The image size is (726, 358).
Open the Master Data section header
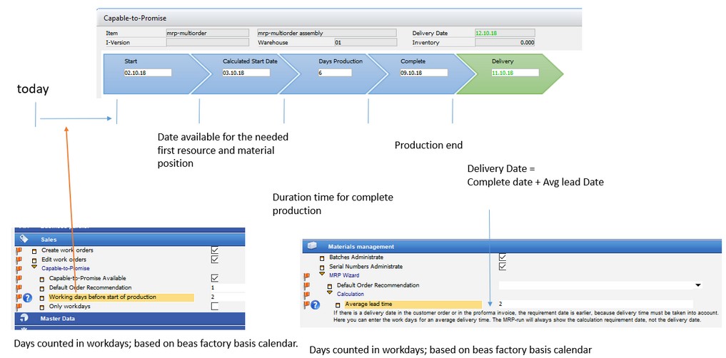click(57, 319)
